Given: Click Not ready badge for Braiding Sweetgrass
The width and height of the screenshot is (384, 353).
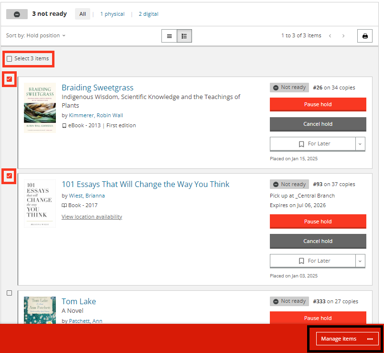Looking at the screenshot, I should 290,88.
